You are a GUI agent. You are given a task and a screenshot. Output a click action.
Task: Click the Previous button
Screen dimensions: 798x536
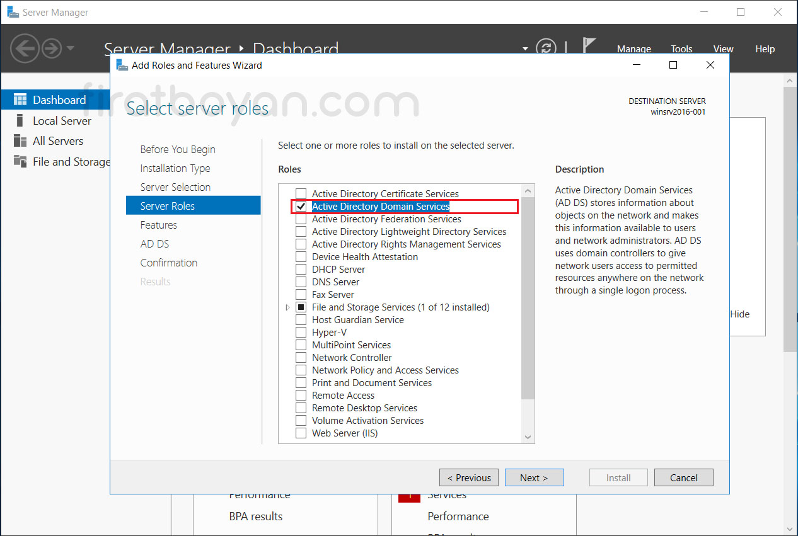(x=469, y=477)
